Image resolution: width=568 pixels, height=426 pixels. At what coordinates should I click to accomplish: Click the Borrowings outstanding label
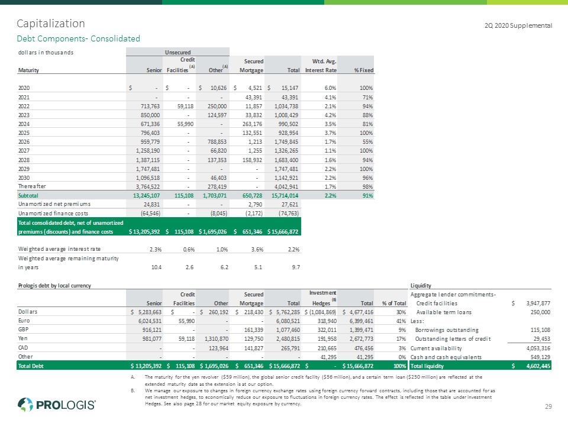tap(447, 330)
